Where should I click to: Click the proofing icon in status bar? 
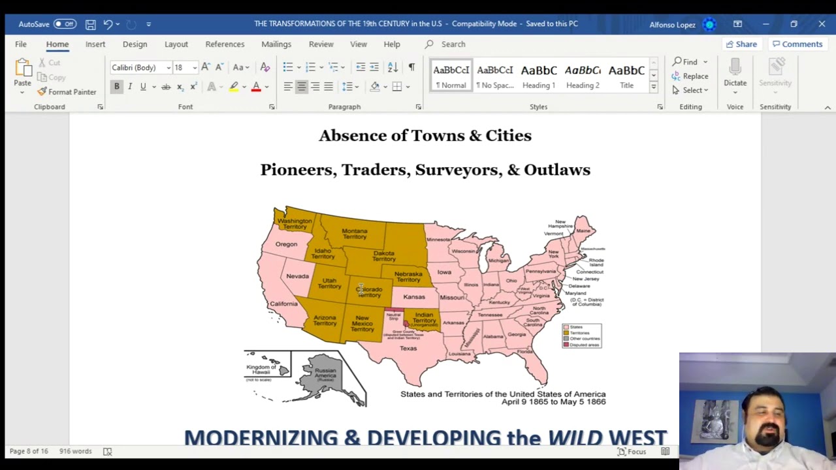click(x=108, y=452)
